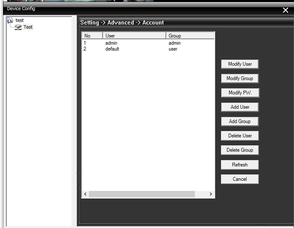Select the admin user row
294x228 pixels.
tap(112, 43)
